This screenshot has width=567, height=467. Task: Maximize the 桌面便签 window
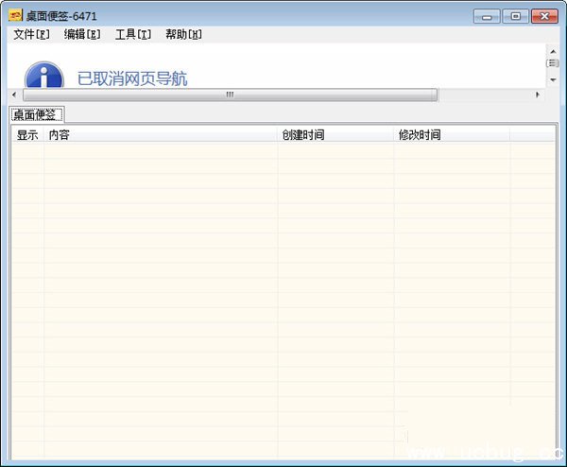515,16
